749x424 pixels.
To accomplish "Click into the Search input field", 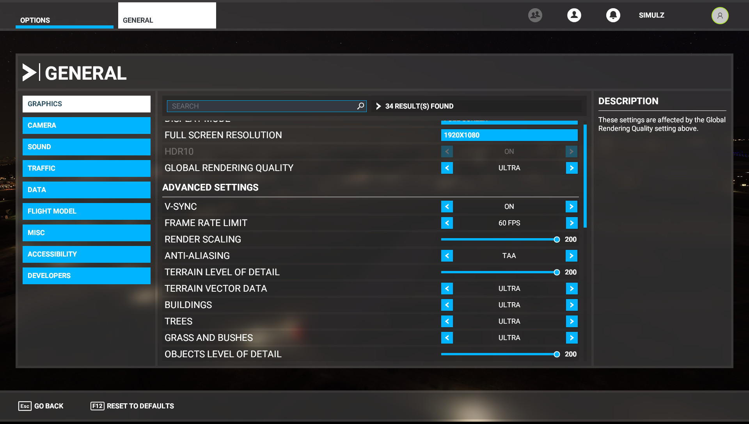I will click(x=261, y=106).
